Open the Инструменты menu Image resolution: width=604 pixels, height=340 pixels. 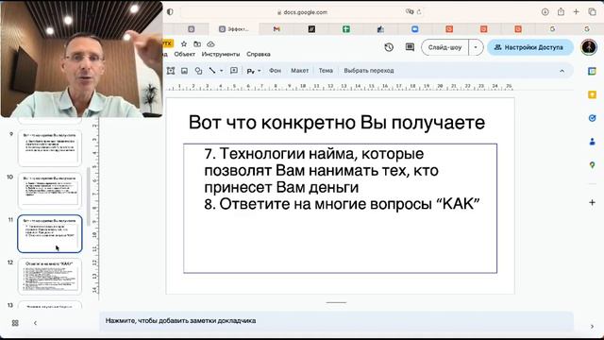click(221, 54)
